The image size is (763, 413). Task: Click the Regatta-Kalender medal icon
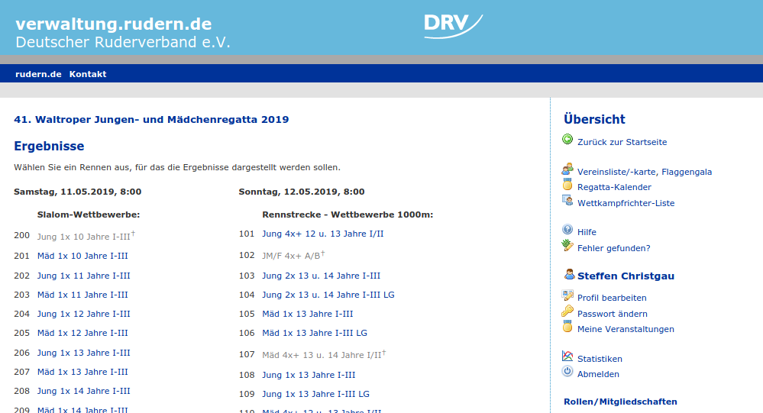[x=567, y=186]
